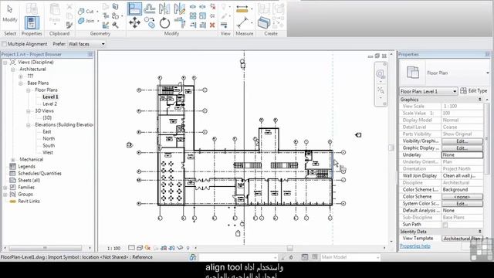The image size is (494, 278).
Task: Select Sheets (all) in Project Browser
Action: 29,180
